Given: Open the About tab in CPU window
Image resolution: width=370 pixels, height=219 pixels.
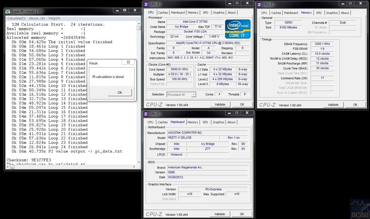Looking at the screenshot, I should [x=232, y=13].
